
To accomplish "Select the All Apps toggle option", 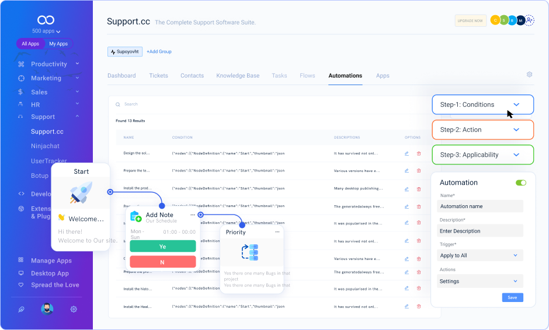I will point(30,44).
